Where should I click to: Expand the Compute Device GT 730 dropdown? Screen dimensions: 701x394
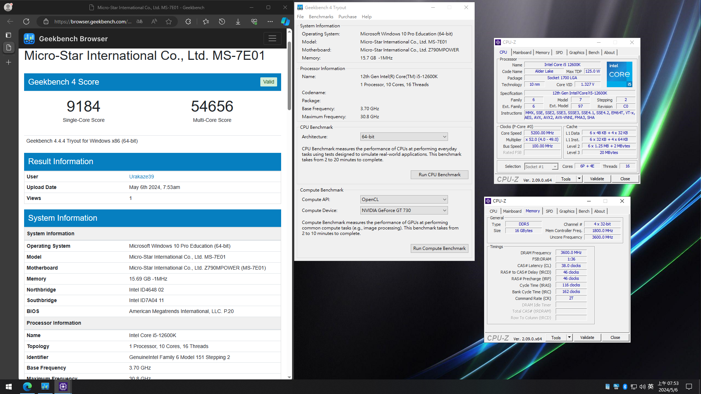pyautogui.click(x=404, y=210)
